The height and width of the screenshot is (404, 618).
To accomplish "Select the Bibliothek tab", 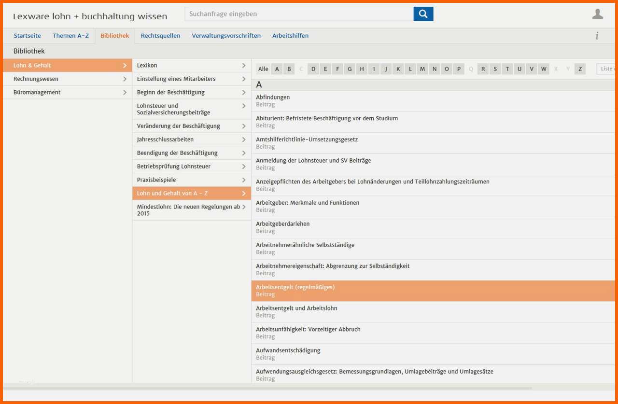I will [x=115, y=36].
